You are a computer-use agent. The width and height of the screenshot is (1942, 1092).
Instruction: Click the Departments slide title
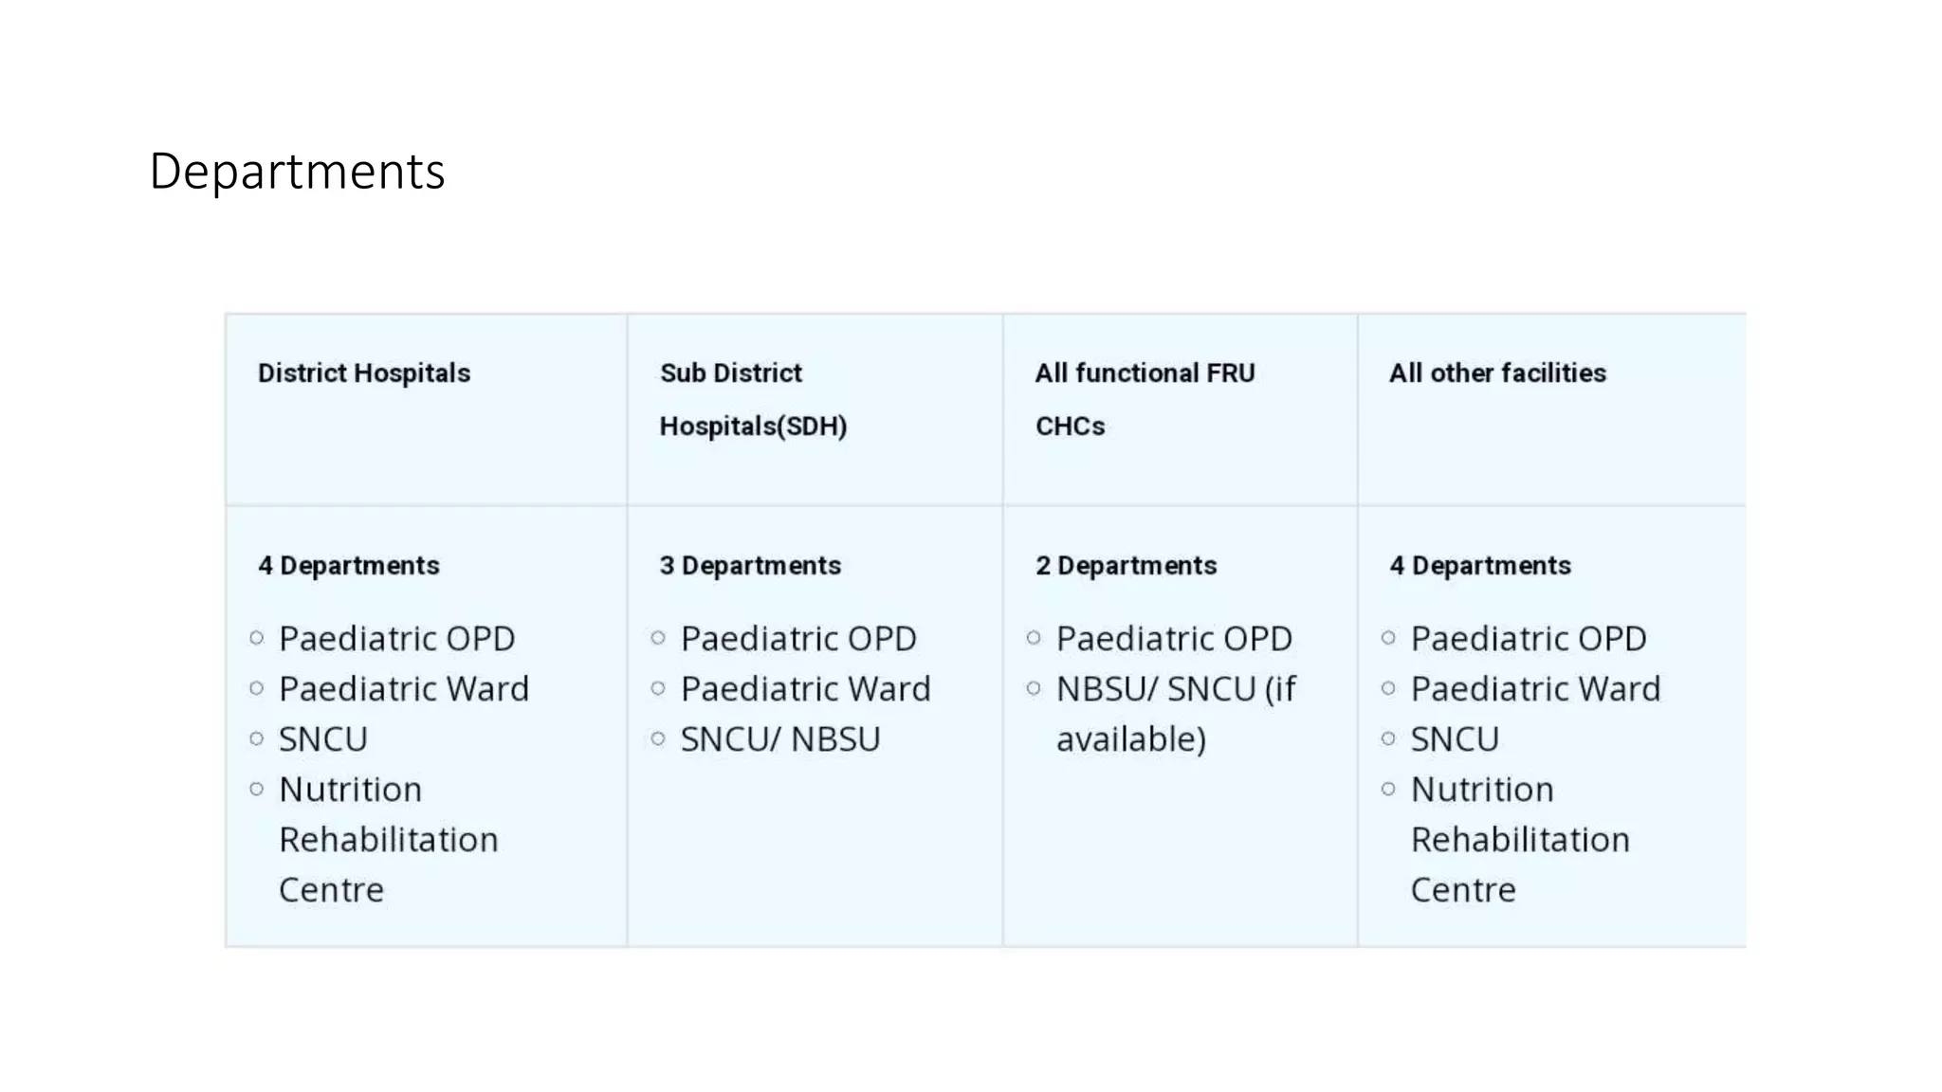tap(297, 173)
